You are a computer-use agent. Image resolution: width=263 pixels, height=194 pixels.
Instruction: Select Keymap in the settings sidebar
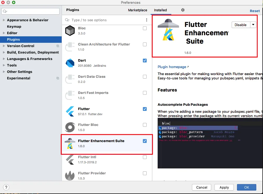14,27
